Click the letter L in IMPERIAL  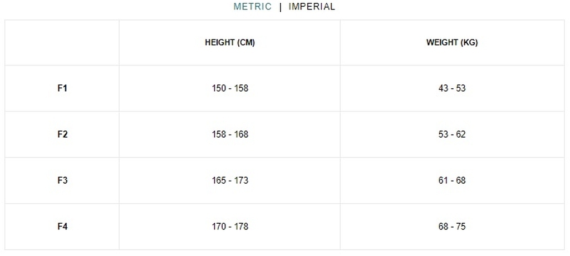pos(332,7)
